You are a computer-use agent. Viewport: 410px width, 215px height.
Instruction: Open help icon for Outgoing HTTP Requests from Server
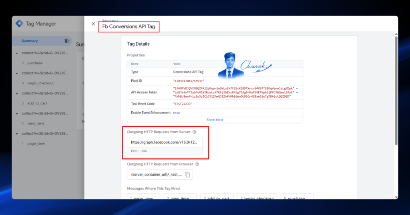tap(194, 132)
